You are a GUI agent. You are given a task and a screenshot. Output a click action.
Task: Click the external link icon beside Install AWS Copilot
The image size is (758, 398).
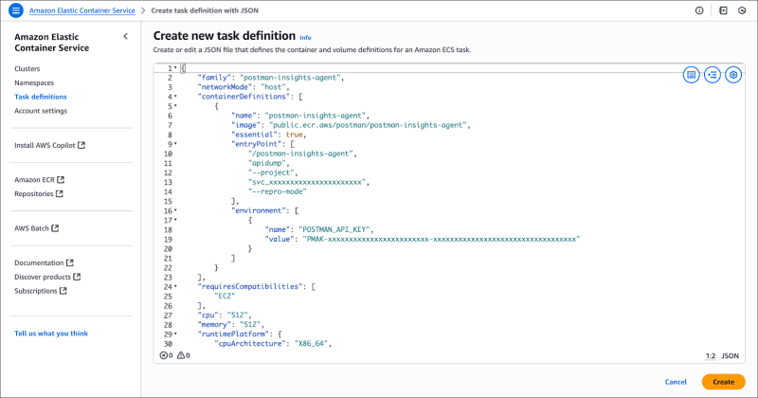pos(81,145)
